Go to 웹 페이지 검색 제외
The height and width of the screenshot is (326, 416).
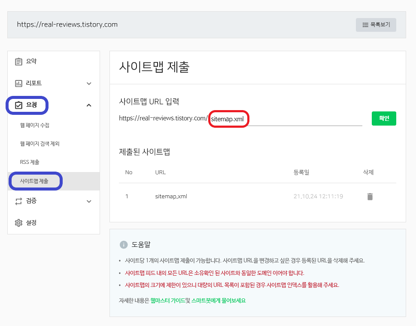(x=39, y=144)
